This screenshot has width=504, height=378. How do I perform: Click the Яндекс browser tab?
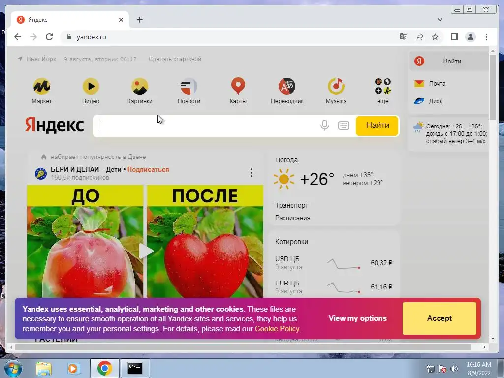70,20
